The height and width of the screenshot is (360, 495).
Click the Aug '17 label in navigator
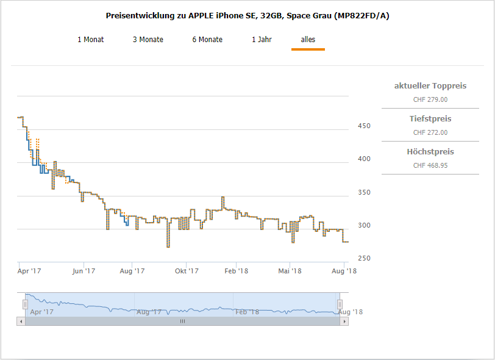tap(149, 312)
